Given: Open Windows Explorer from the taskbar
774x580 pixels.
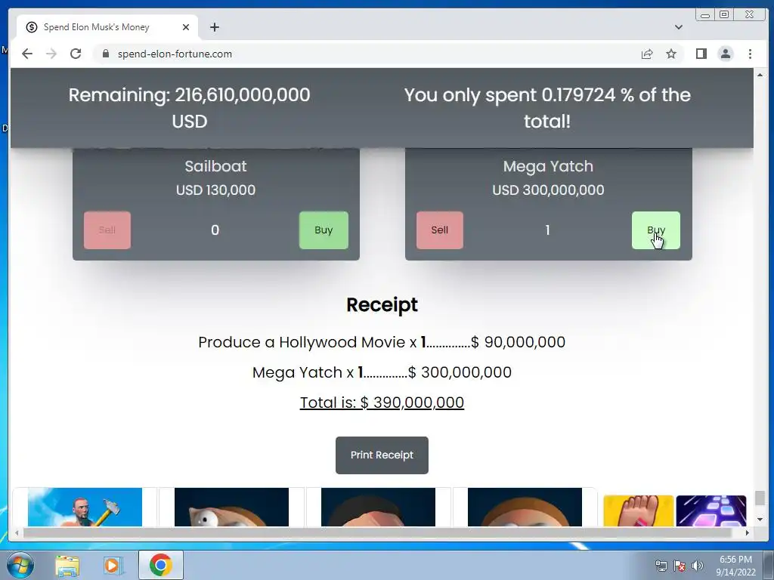Looking at the screenshot, I should [67, 566].
